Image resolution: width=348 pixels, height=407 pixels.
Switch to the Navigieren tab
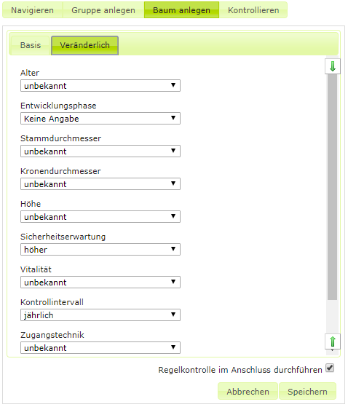(x=33, y=10)
